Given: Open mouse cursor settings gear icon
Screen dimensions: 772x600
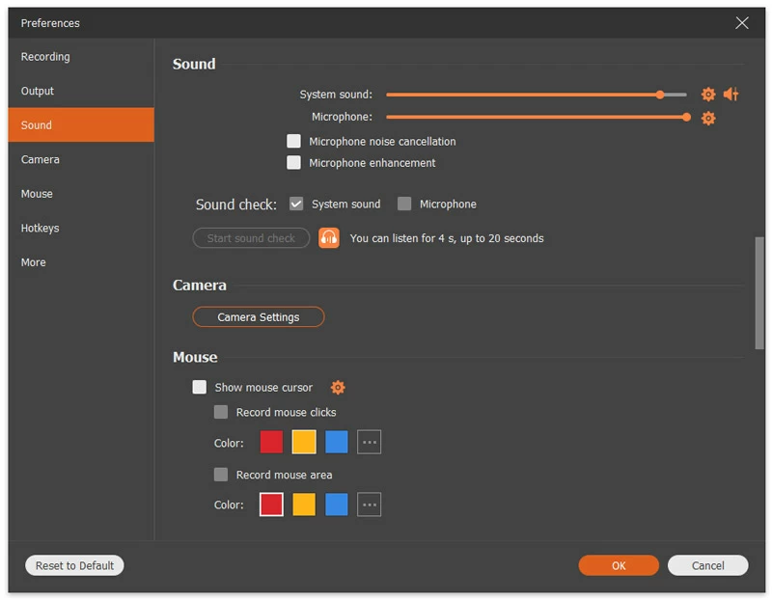Looking at the screenshot, I should point(338,387).
